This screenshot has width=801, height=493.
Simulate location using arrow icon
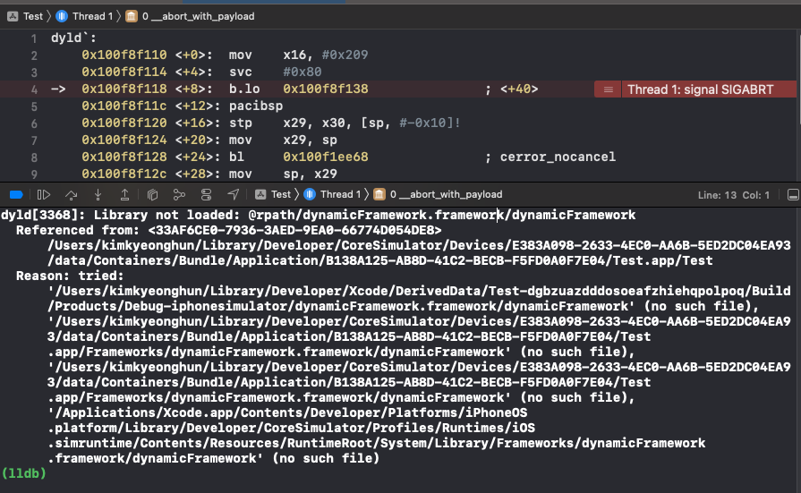coord(233,195)
